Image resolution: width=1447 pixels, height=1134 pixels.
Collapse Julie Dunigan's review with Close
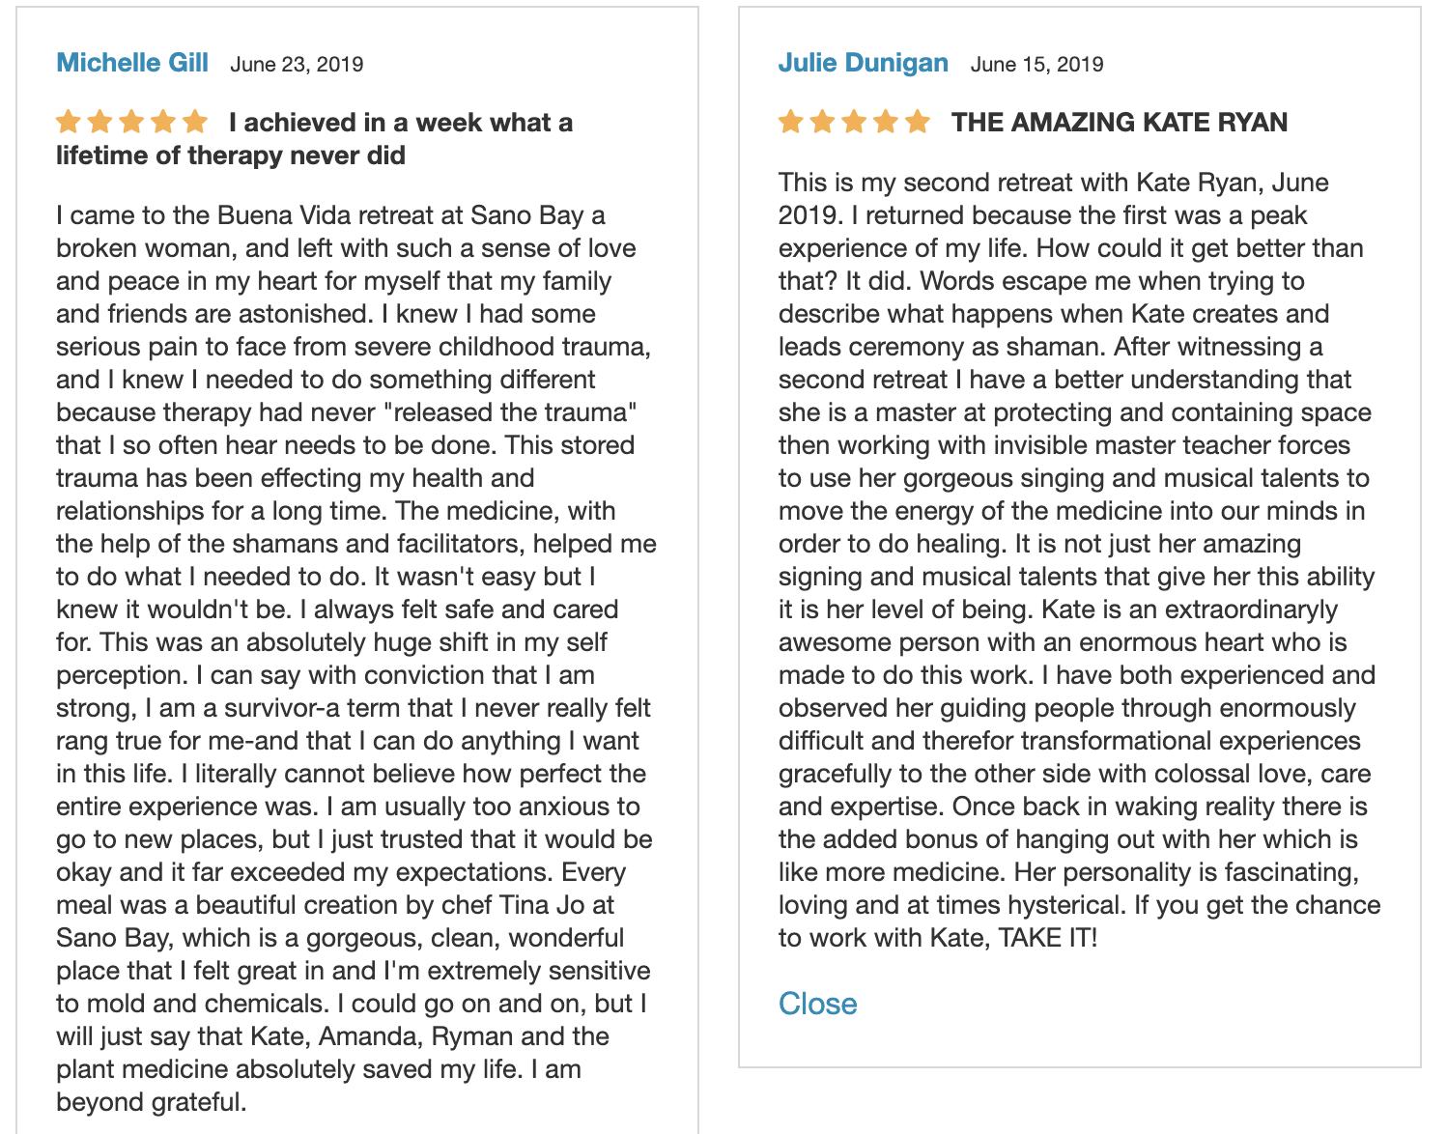coord(817,1004)
